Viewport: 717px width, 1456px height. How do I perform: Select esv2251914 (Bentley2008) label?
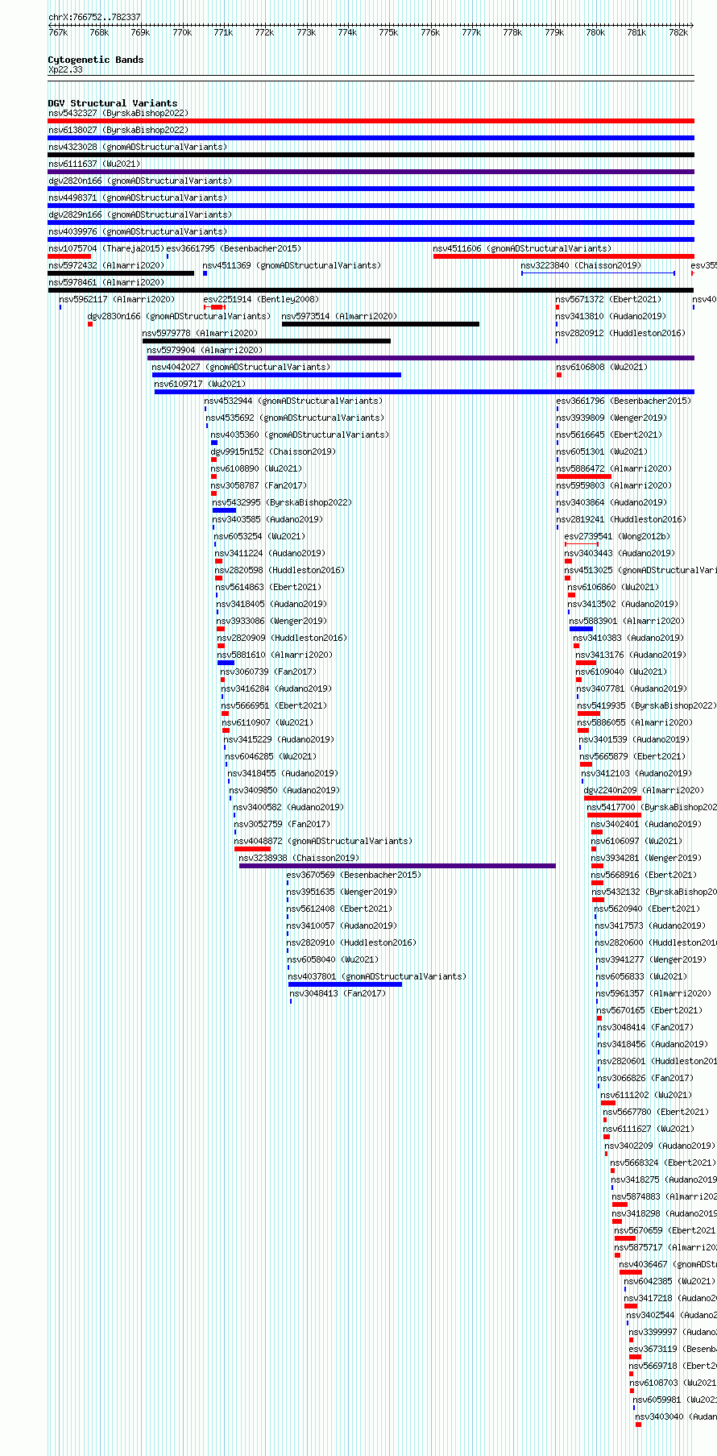tap(261, 299)
